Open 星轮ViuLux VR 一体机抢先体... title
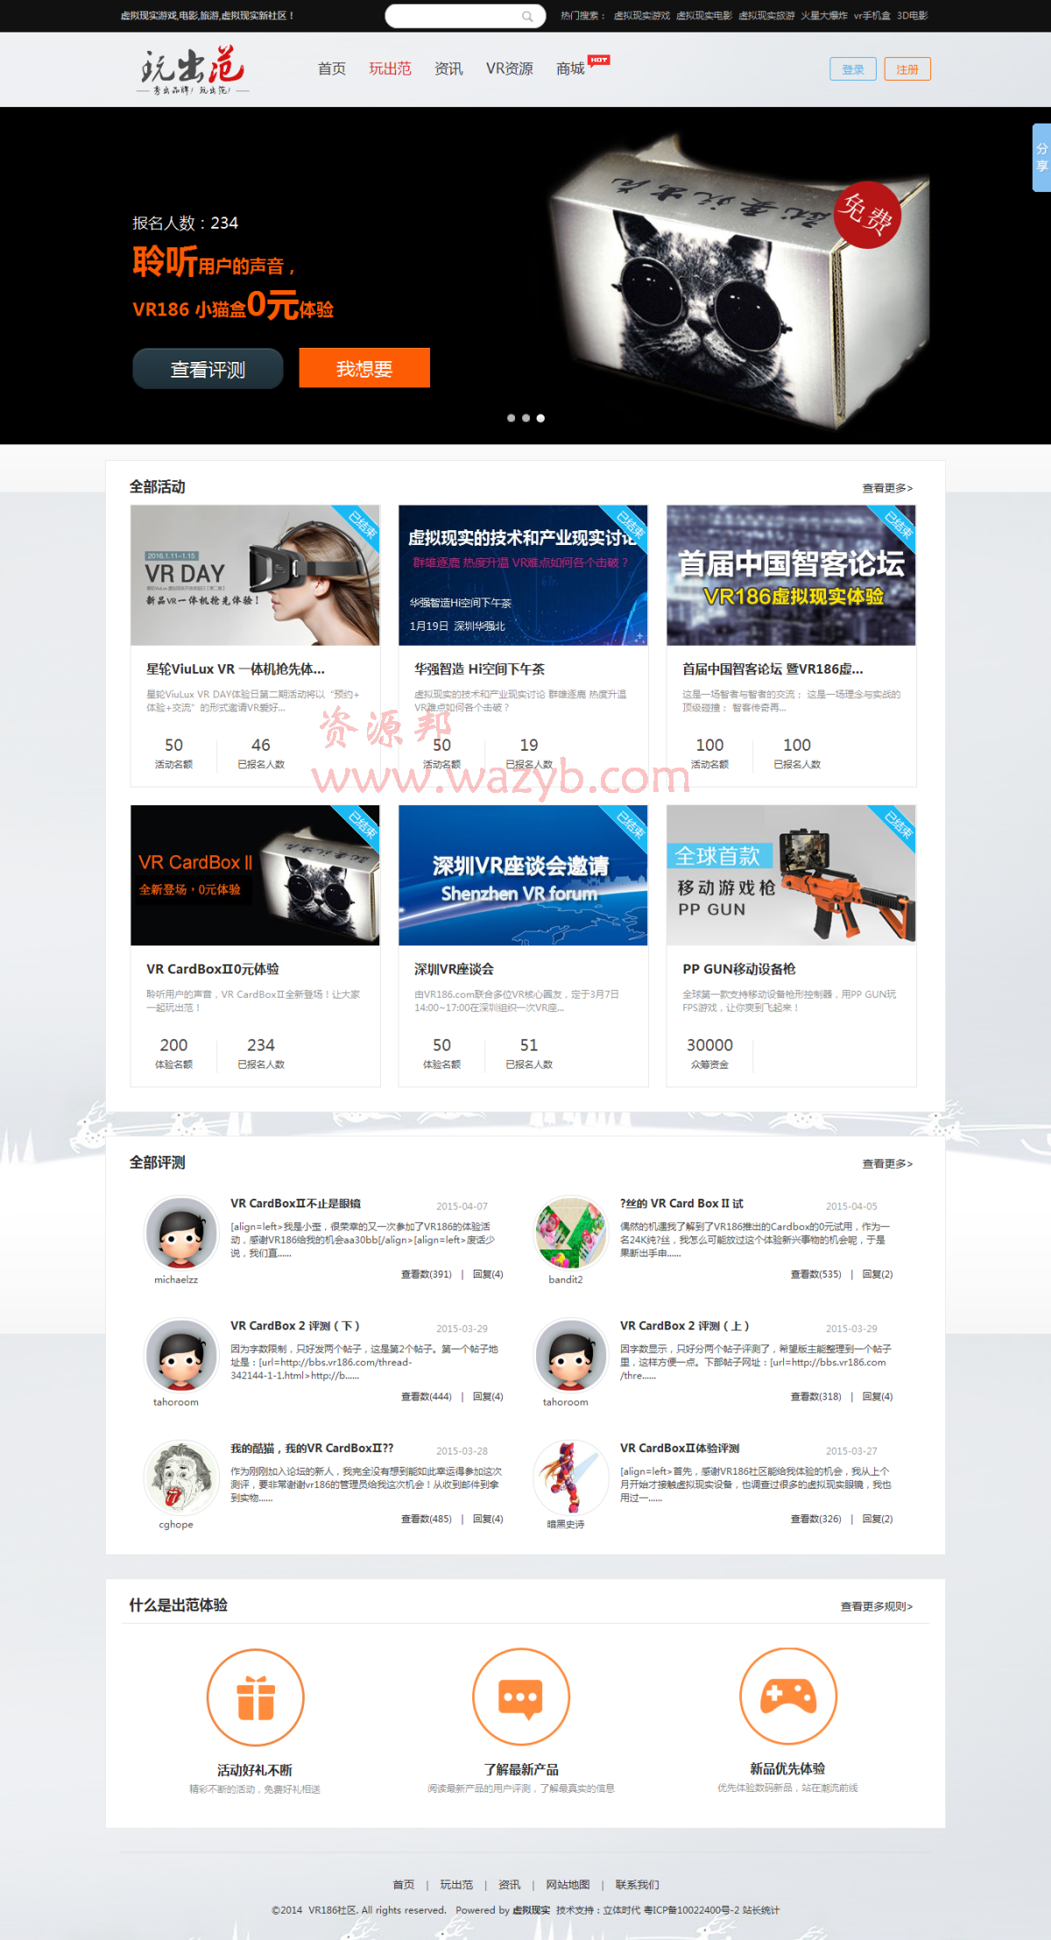Viewport: 1051px width, 1940px height. (x=236, y=669)
